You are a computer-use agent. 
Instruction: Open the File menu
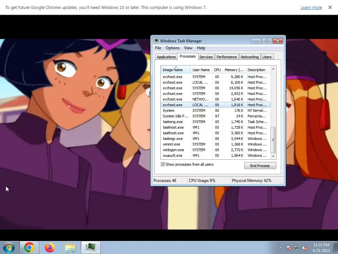coord(158,48)
